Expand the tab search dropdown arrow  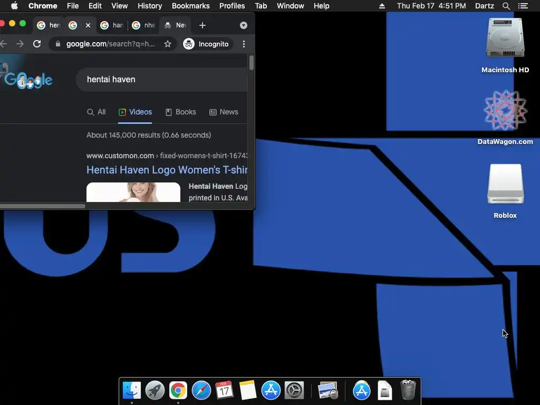pyautogui.click(x=244, y=25)
